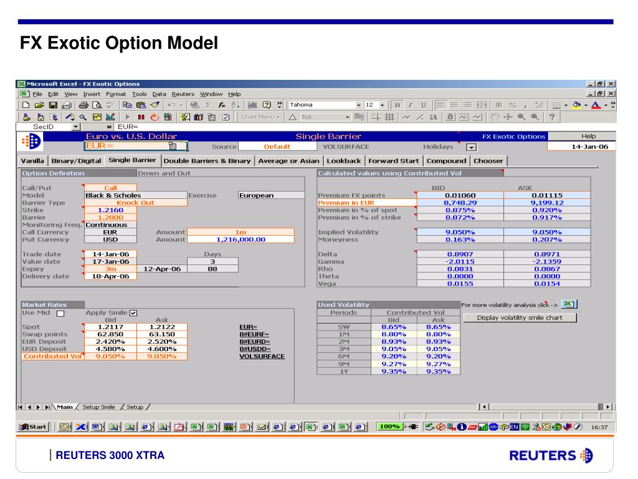This screenshot has height=479, width=638.
Task: Click the Excel icon for more volatility analysis
Action: (x=569, y=304)
